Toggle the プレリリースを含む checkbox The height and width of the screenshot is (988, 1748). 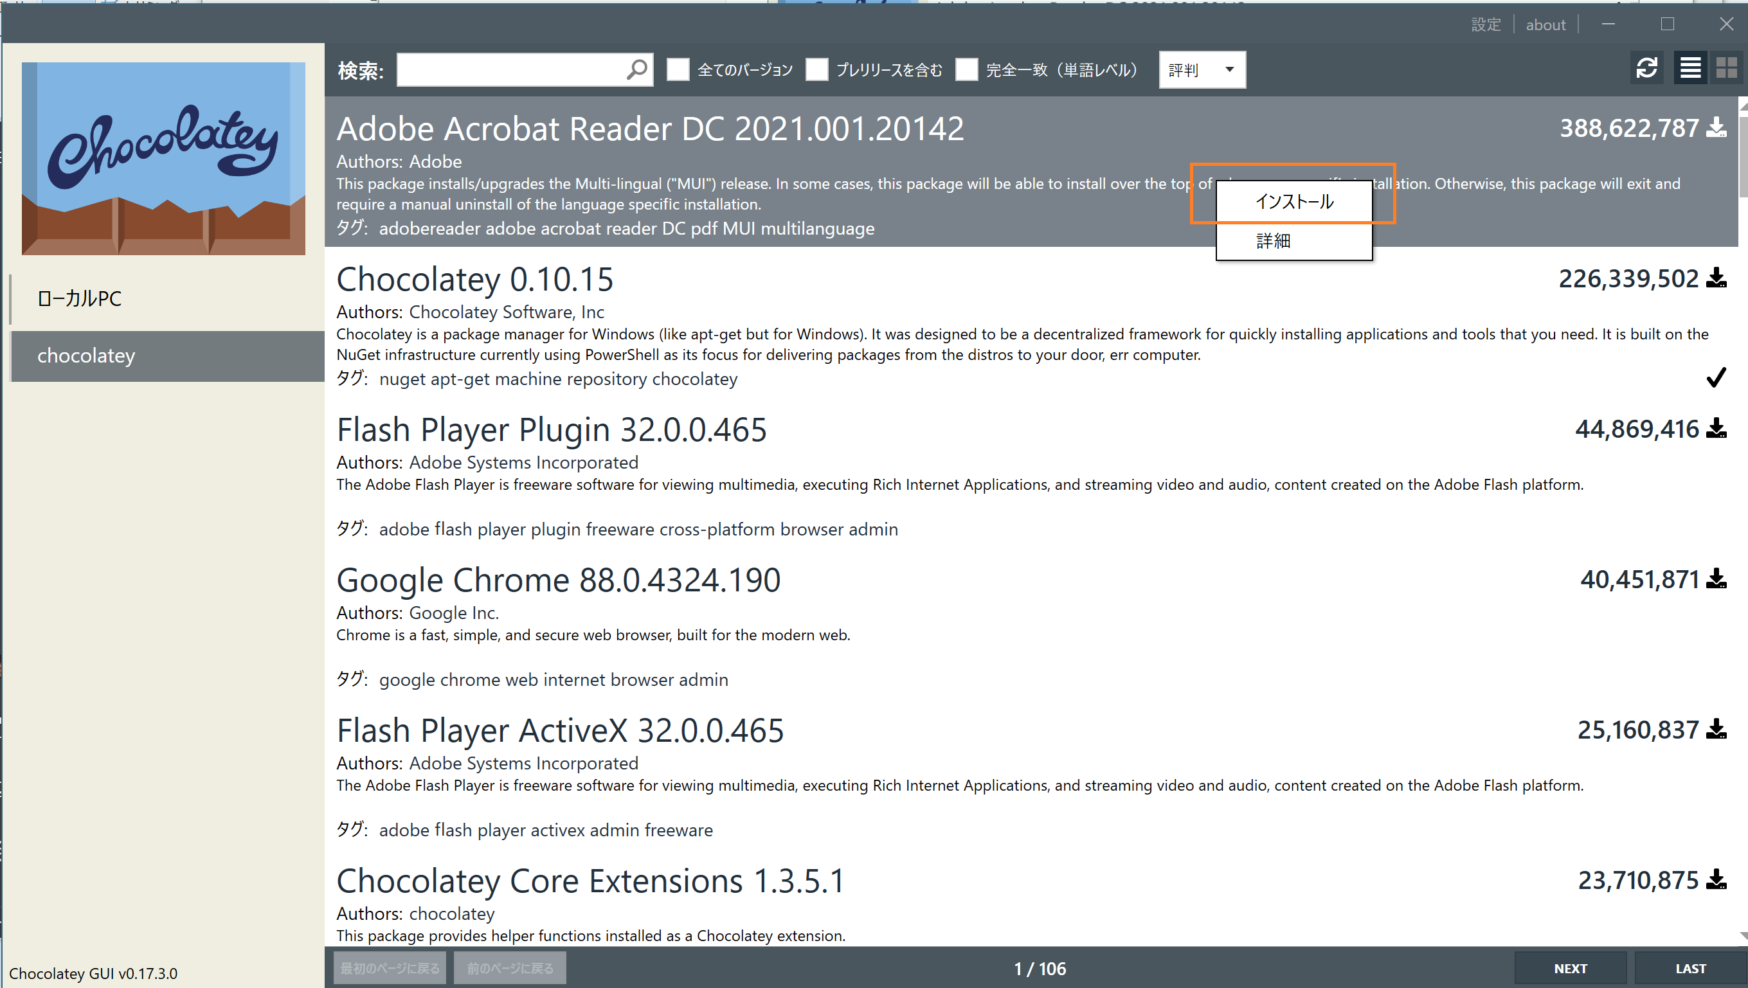click(817, 69)
